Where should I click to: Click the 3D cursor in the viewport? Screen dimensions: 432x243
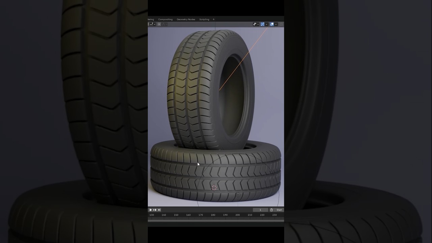tap(214, 188)
